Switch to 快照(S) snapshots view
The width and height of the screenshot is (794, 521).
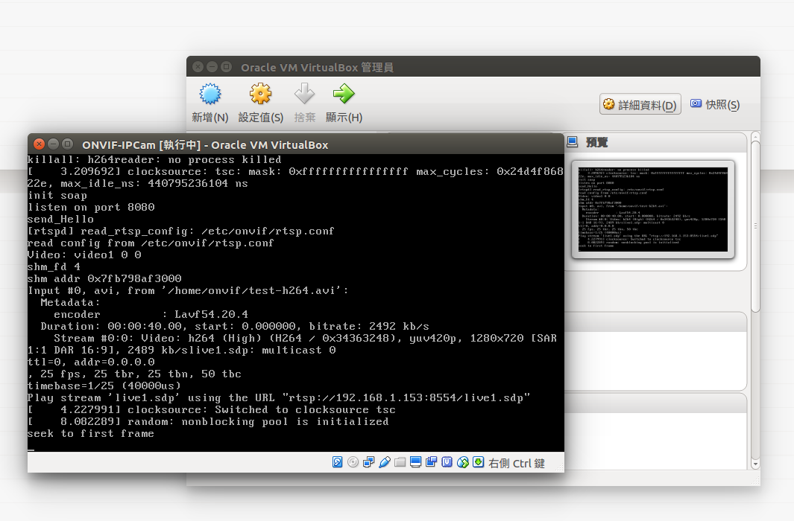[715, 105]
